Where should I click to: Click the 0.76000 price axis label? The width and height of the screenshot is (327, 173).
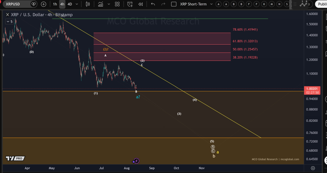coord(312,133)
